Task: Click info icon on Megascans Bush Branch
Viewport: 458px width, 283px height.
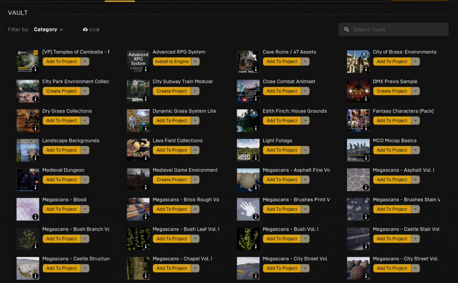Action: (35, 246)
